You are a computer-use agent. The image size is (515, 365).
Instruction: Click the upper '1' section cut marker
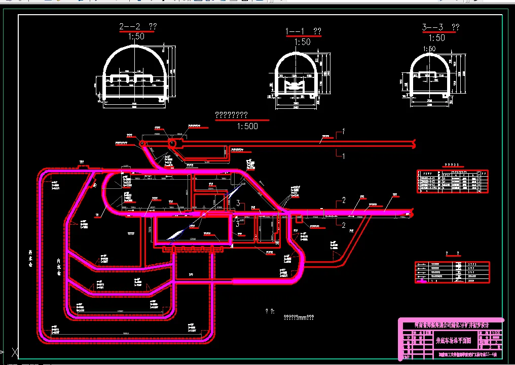[343, 132]
